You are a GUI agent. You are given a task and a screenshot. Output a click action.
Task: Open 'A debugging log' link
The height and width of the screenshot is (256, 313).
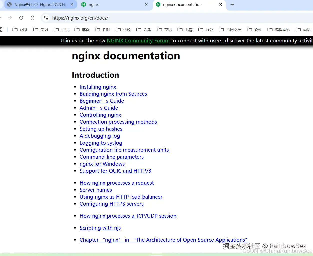[100, 136]
